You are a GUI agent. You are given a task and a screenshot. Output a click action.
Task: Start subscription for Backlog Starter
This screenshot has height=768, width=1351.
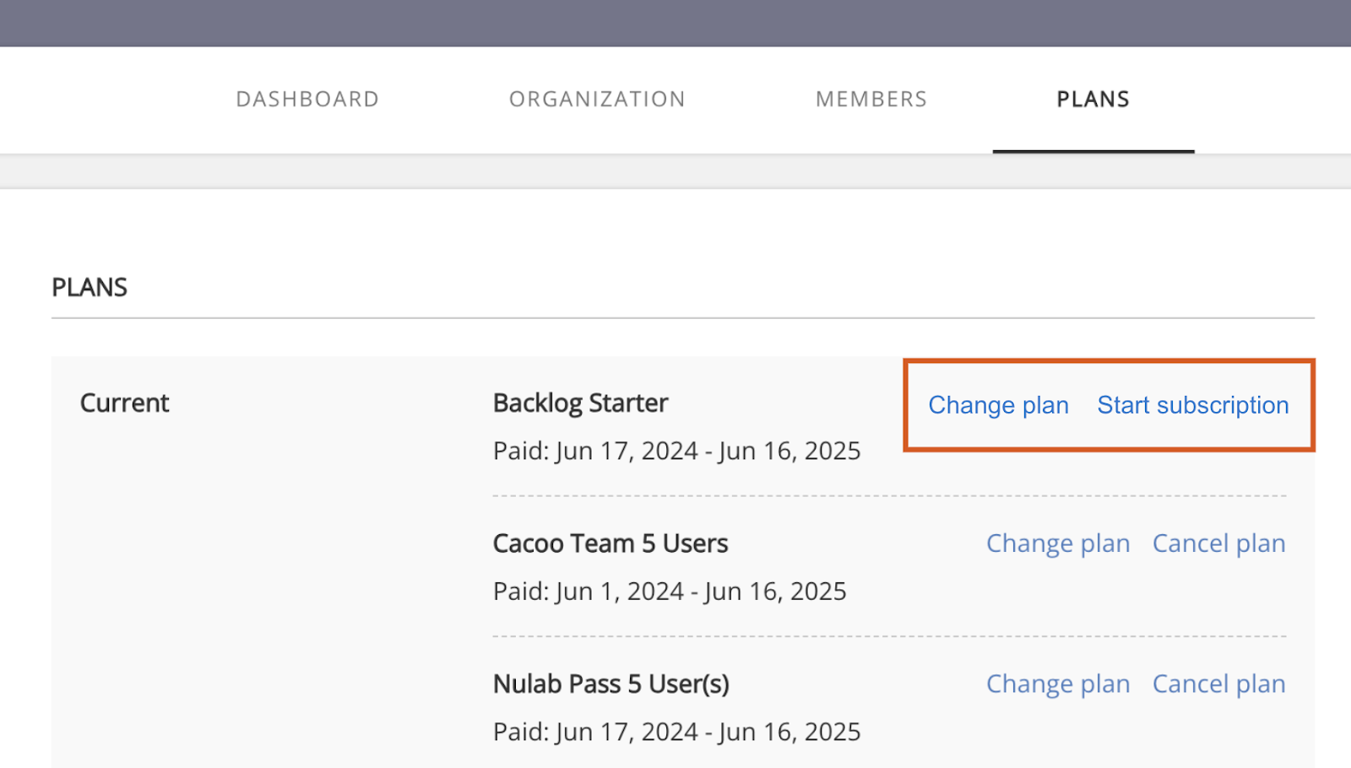click(1193, 405)
